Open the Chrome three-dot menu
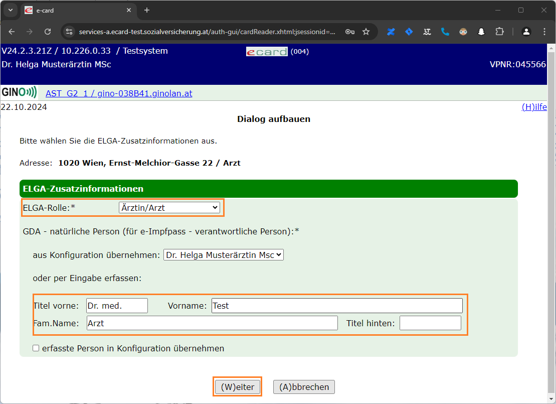This screenshot has width=556, height=404. (544, 32)
